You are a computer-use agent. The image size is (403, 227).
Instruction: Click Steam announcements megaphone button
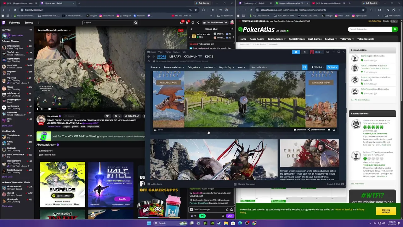click(296, 52)
